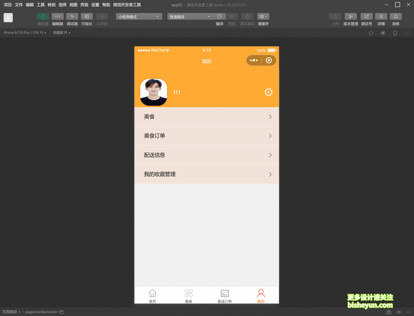The height and width of the screenshot is (316, 414).
Task: Click the chevron on the 配送信息 row
Action: tap(270, 155)
